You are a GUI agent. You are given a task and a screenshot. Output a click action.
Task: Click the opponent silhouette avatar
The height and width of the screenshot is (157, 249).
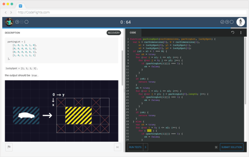pos(241,22)
